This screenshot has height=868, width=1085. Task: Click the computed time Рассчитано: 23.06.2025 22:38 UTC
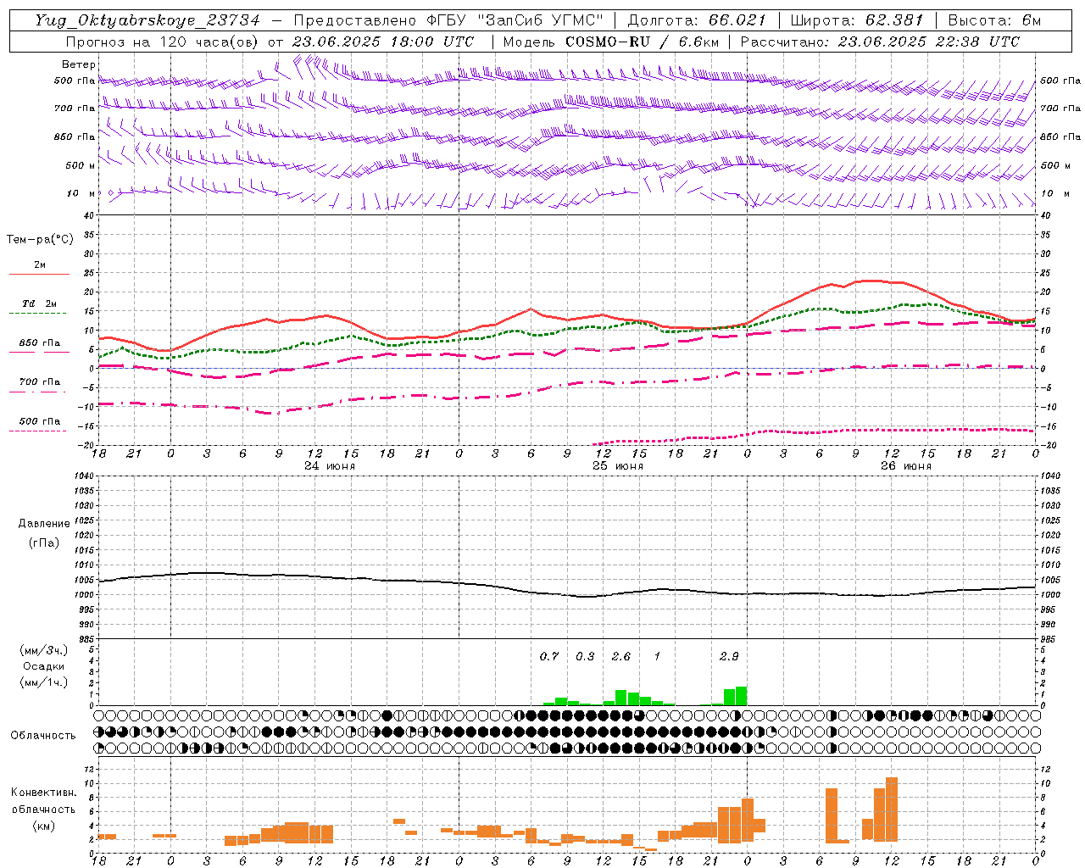coord(880,42)
